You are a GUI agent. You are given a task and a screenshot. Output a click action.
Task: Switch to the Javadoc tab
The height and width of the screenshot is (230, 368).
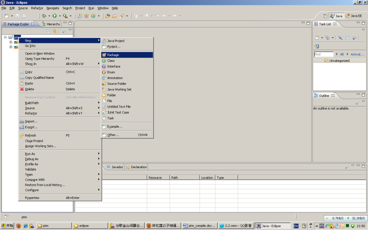(x=115, y=167)
